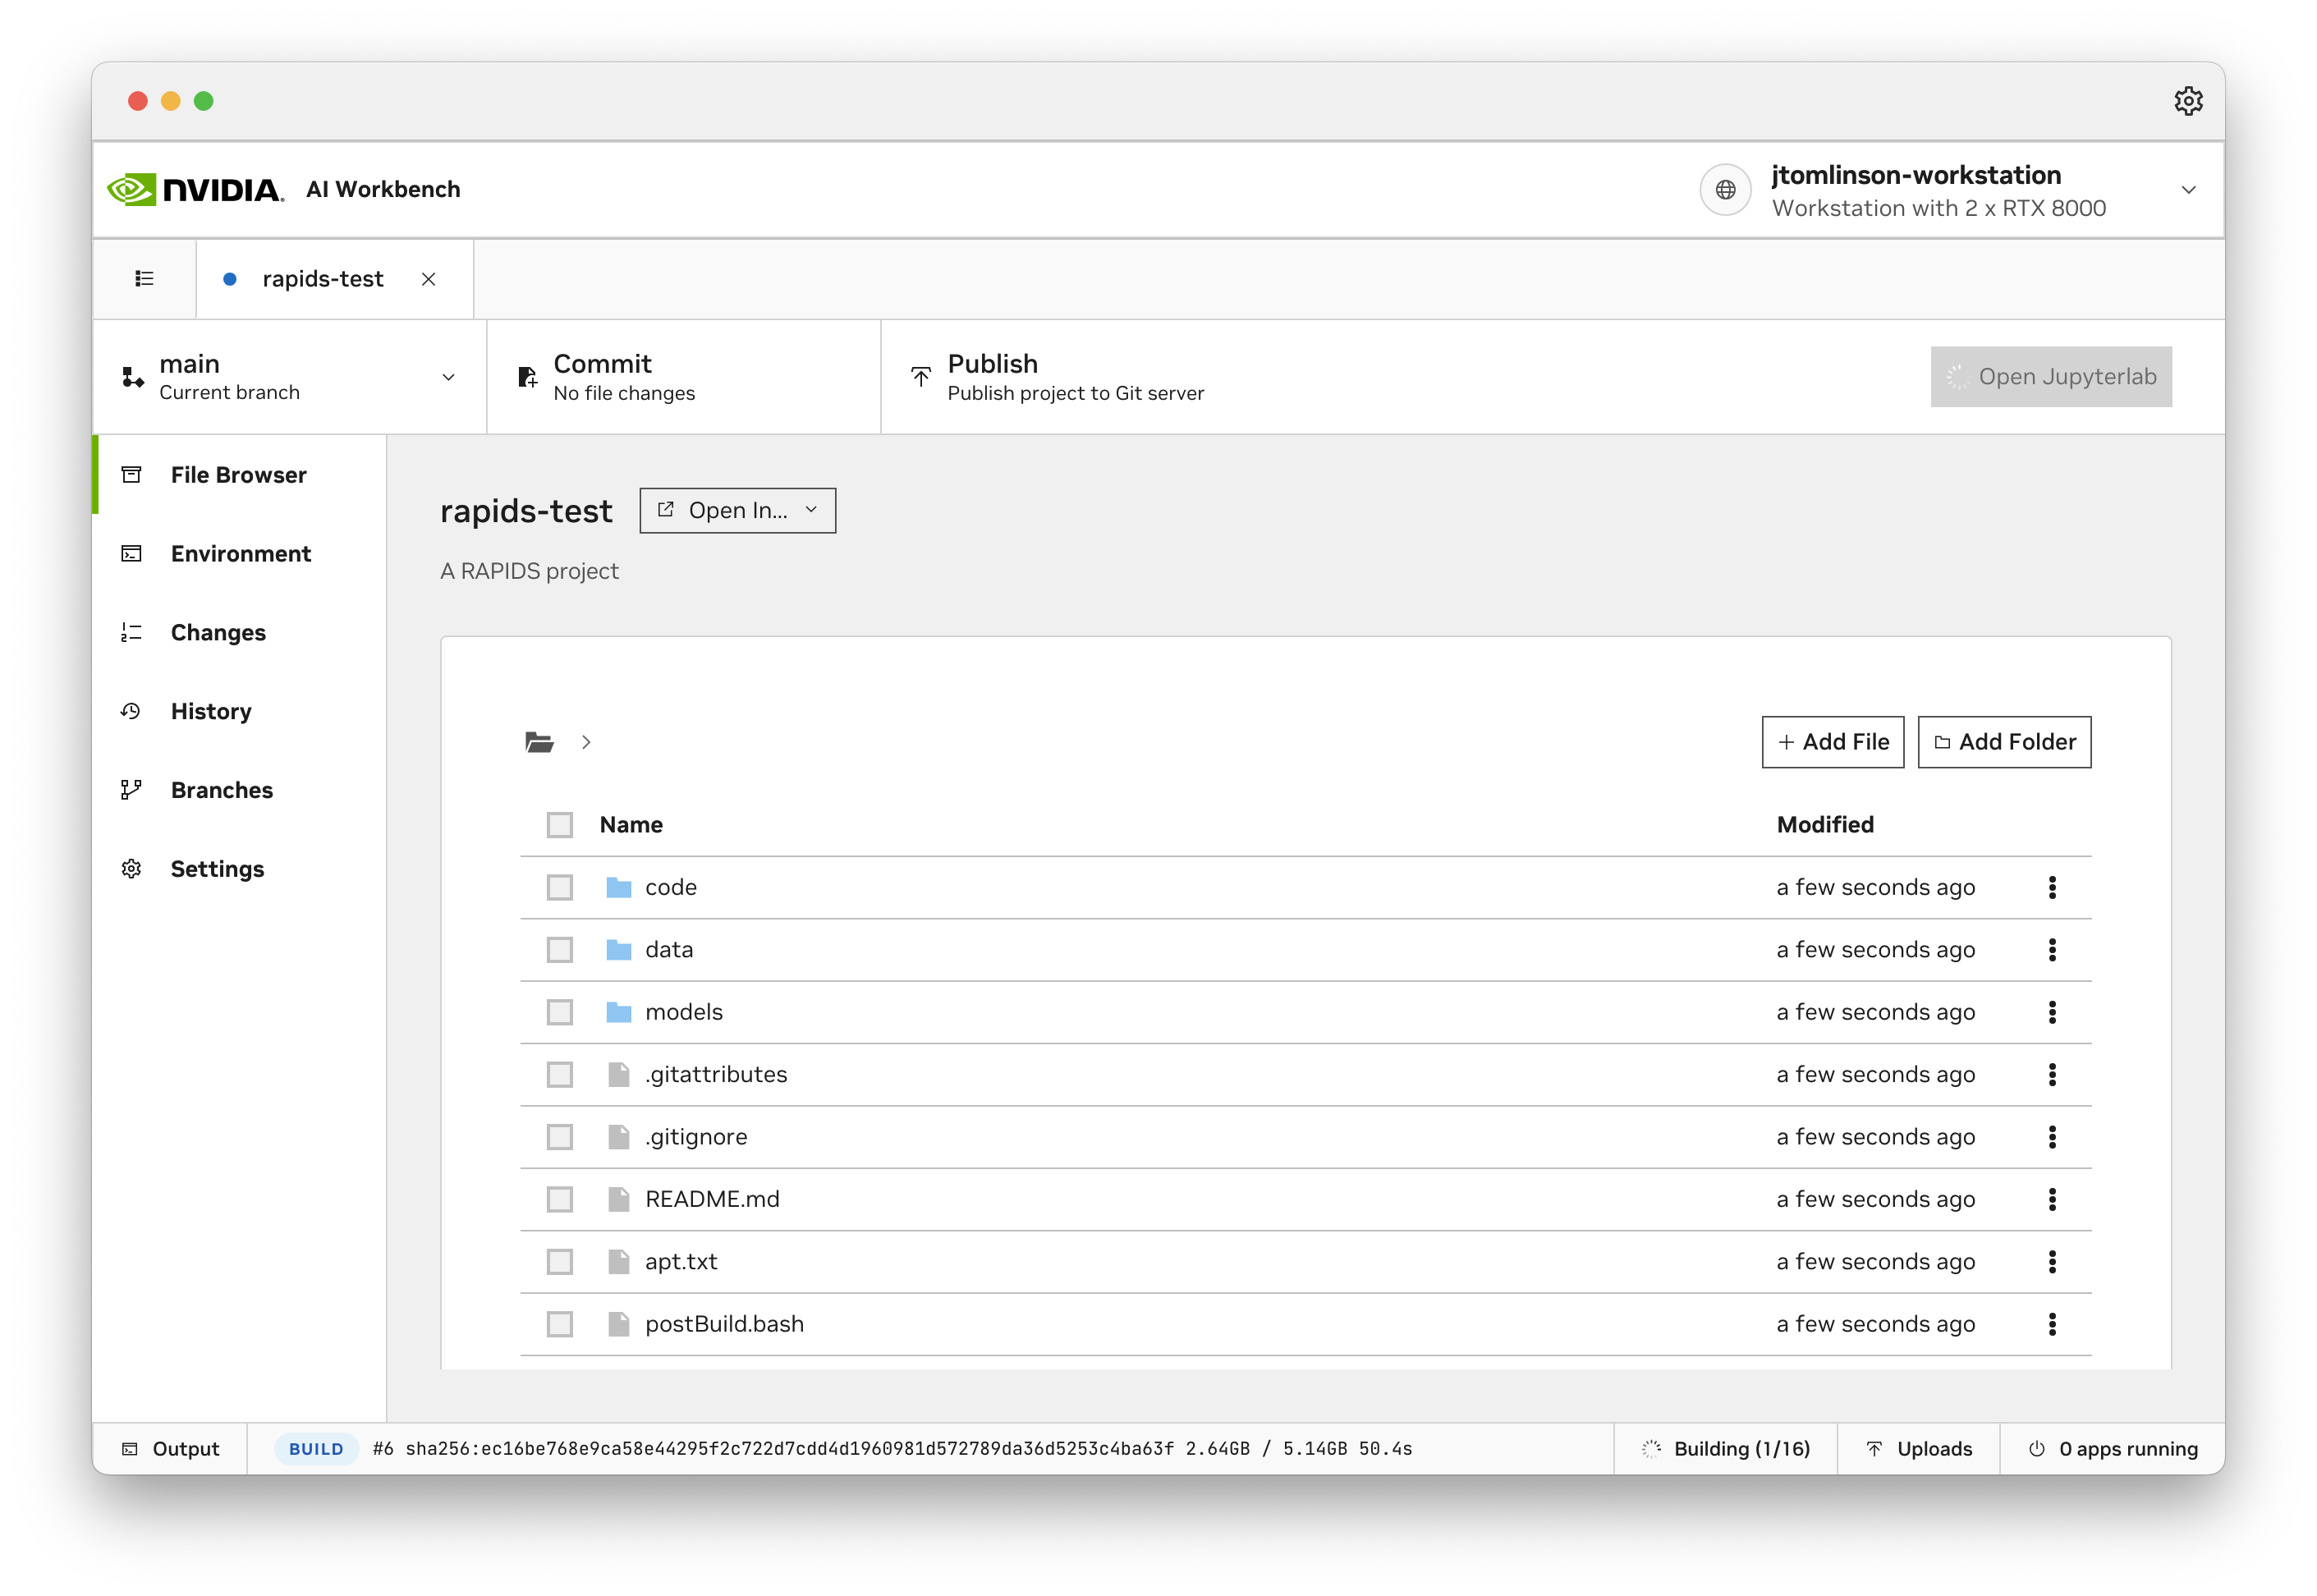Open the three-dot menu for apt.txt
The height and width of the screenshot is (1596, 2317).
coord(2052,1261)
